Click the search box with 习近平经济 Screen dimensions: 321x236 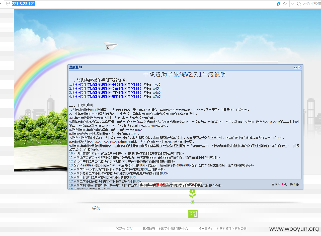point(312,4)
